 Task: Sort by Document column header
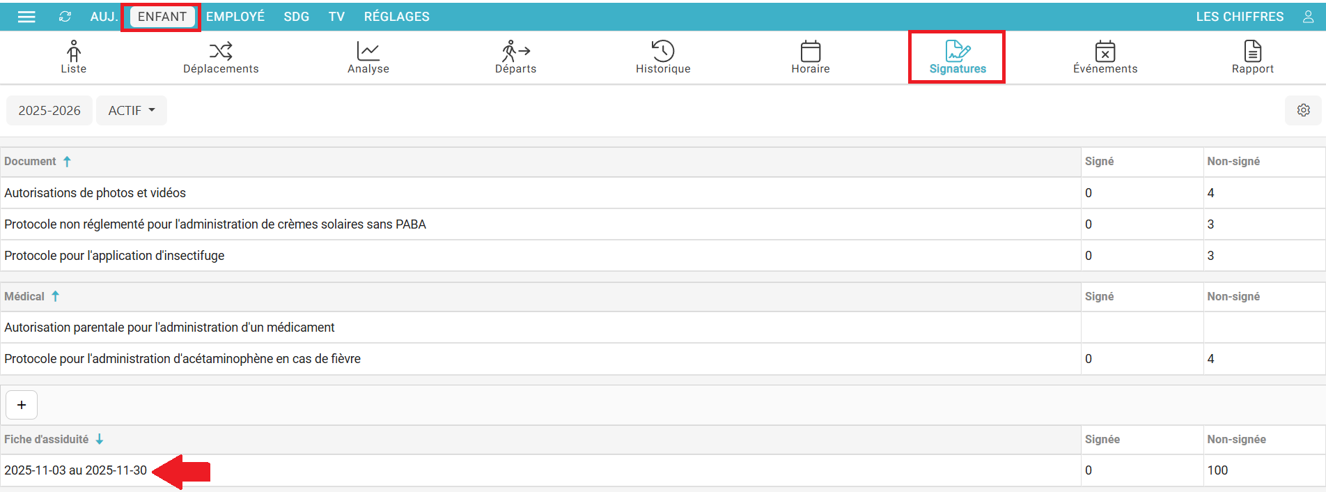(31, 162)
